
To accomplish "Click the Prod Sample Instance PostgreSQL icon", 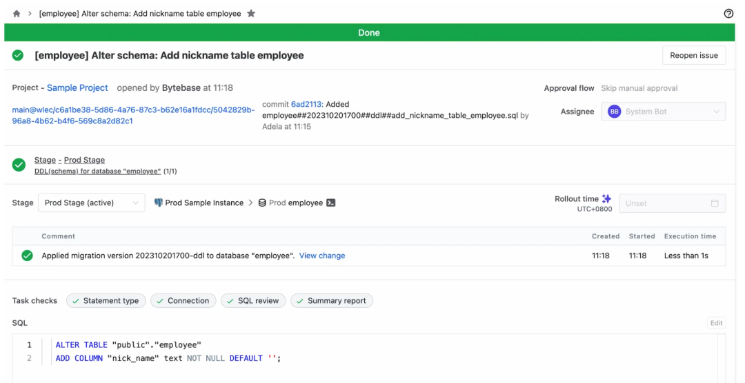I will [158, 203].
